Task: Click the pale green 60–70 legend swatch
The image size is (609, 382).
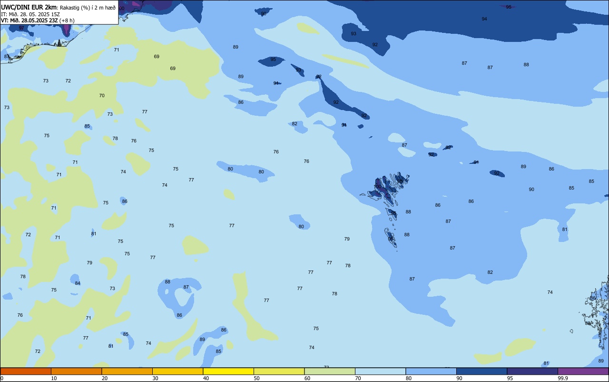Action: (330, 371)
